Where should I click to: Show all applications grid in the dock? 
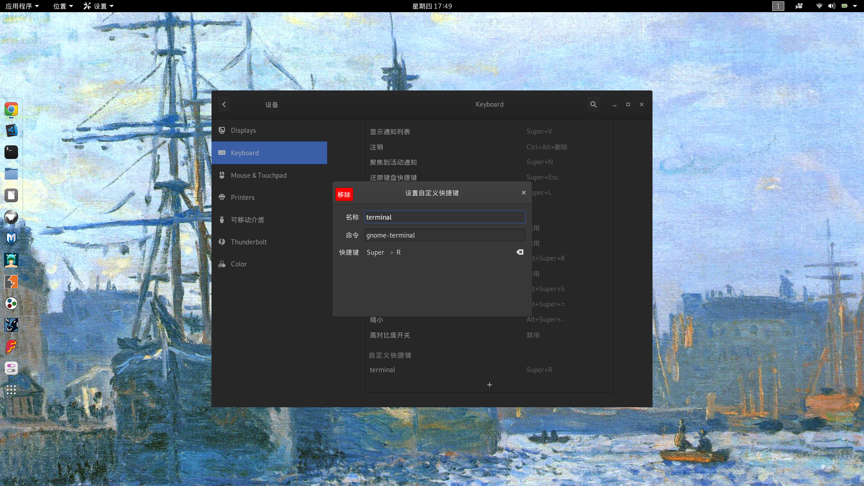(11, 390)
